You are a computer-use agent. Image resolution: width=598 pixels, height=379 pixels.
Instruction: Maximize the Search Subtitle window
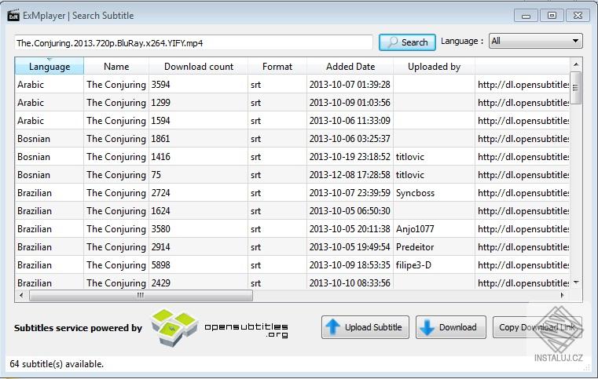(552, 16)
